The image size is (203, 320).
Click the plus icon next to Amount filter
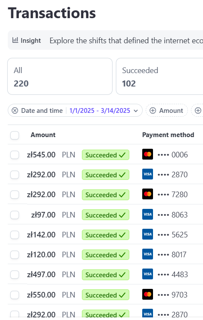[x=153, y=111]
